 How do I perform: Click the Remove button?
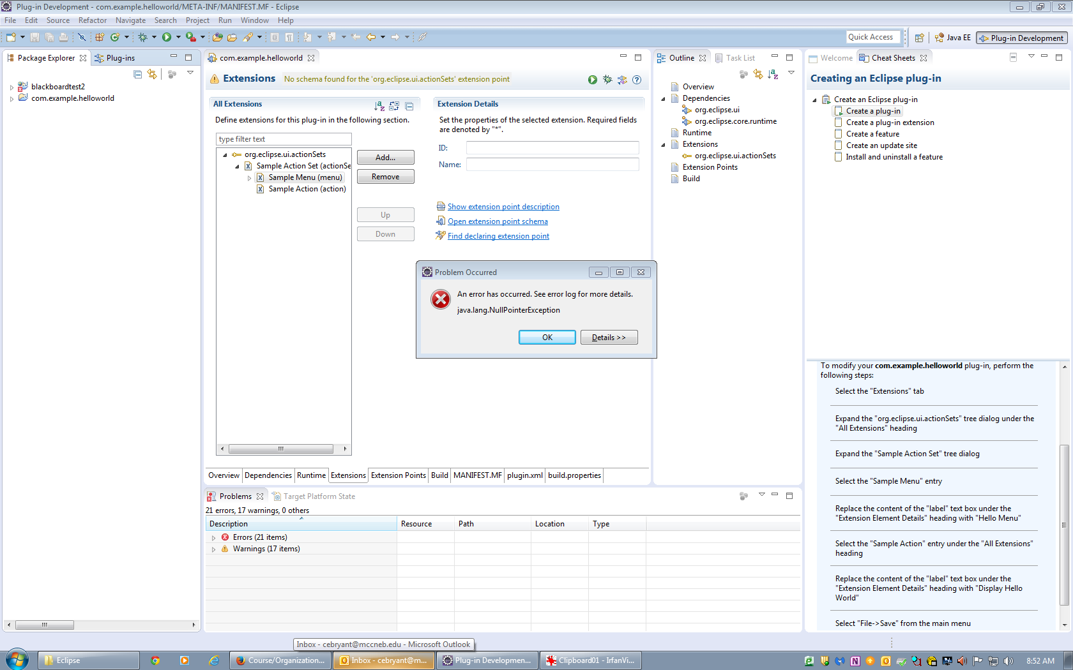tap(386, 177)
